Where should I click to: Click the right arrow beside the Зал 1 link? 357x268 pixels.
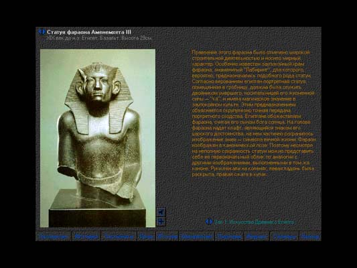pos(211,222)
